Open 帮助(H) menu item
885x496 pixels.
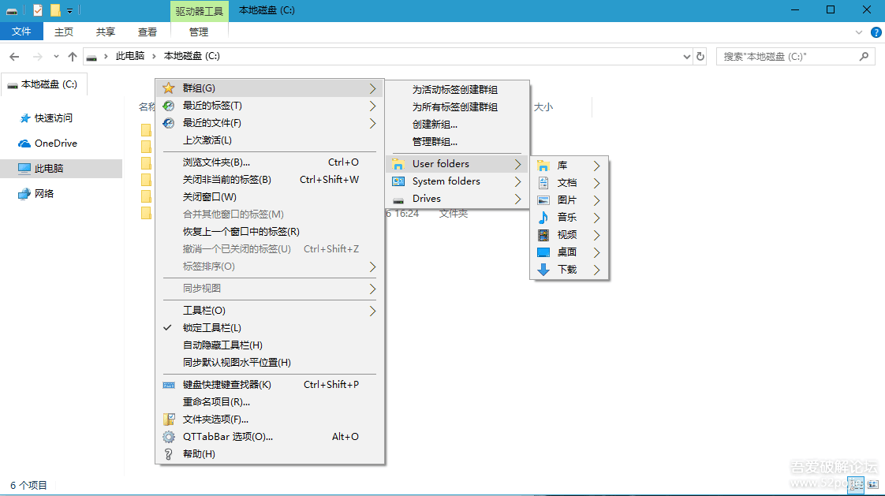270,454
